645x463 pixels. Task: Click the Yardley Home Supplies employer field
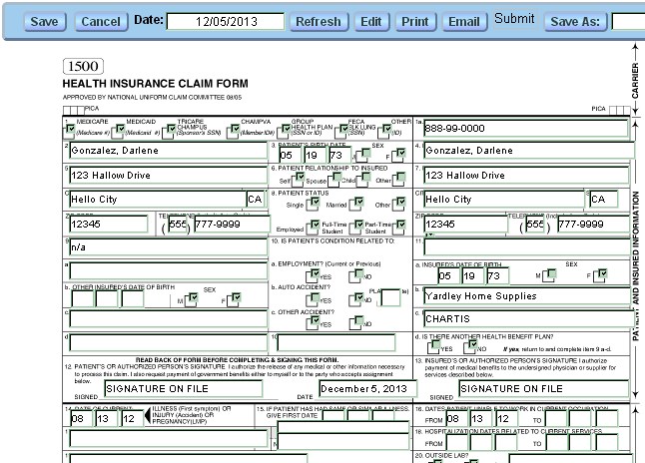[524, 296]
